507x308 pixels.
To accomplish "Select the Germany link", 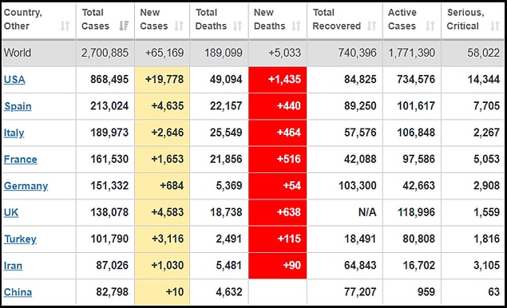I will 26,186.
